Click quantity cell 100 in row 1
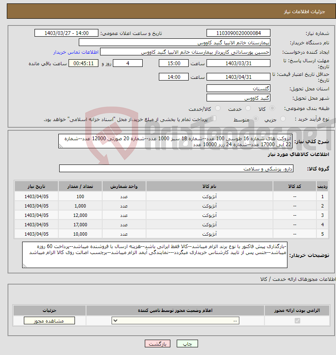The image size is (336, 355). (80, 196)
